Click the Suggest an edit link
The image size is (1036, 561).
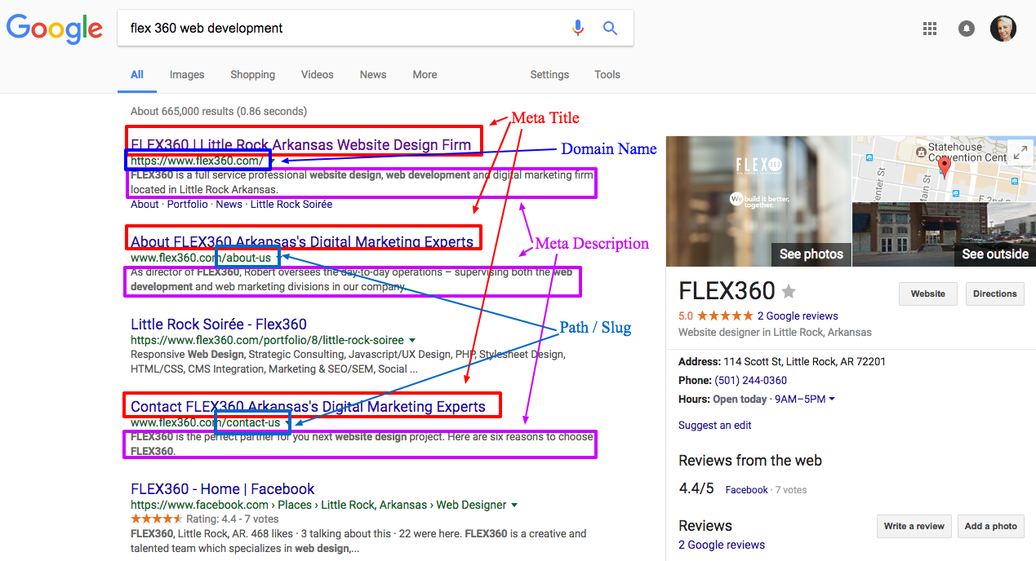pyautogui.click(x=714, y=425)
